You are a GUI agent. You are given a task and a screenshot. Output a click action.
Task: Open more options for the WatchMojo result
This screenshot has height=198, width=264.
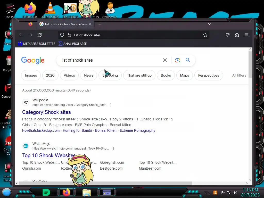point(113,148)
